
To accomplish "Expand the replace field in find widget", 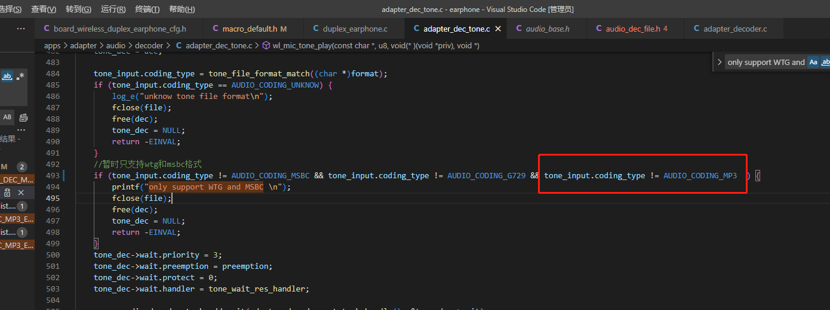I will pos(719,62).
